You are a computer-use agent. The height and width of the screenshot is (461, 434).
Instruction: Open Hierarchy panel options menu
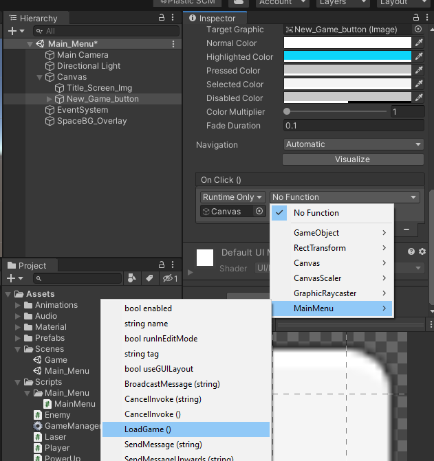click(173, 18)
